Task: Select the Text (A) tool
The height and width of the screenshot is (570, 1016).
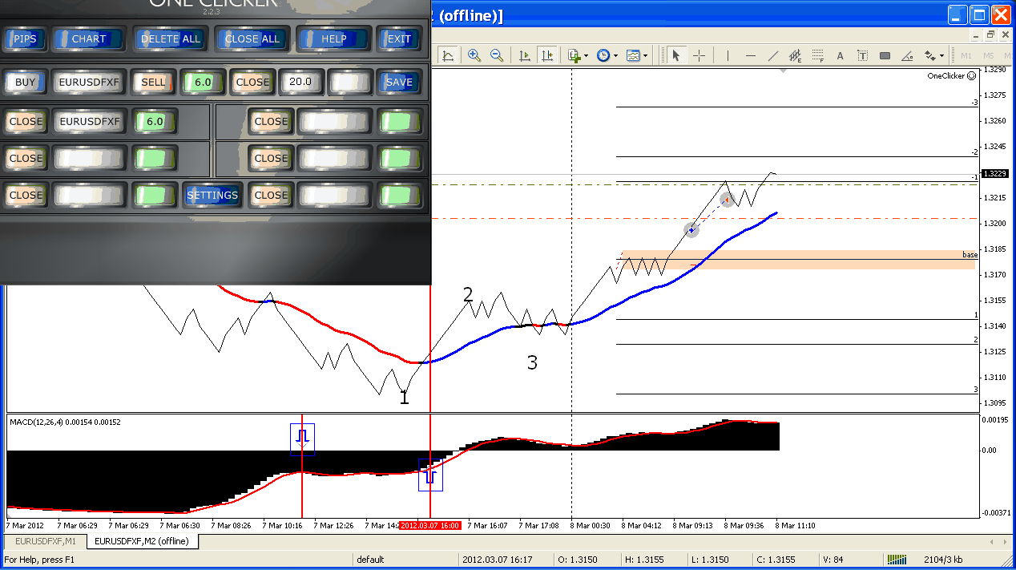Action: 840,55
